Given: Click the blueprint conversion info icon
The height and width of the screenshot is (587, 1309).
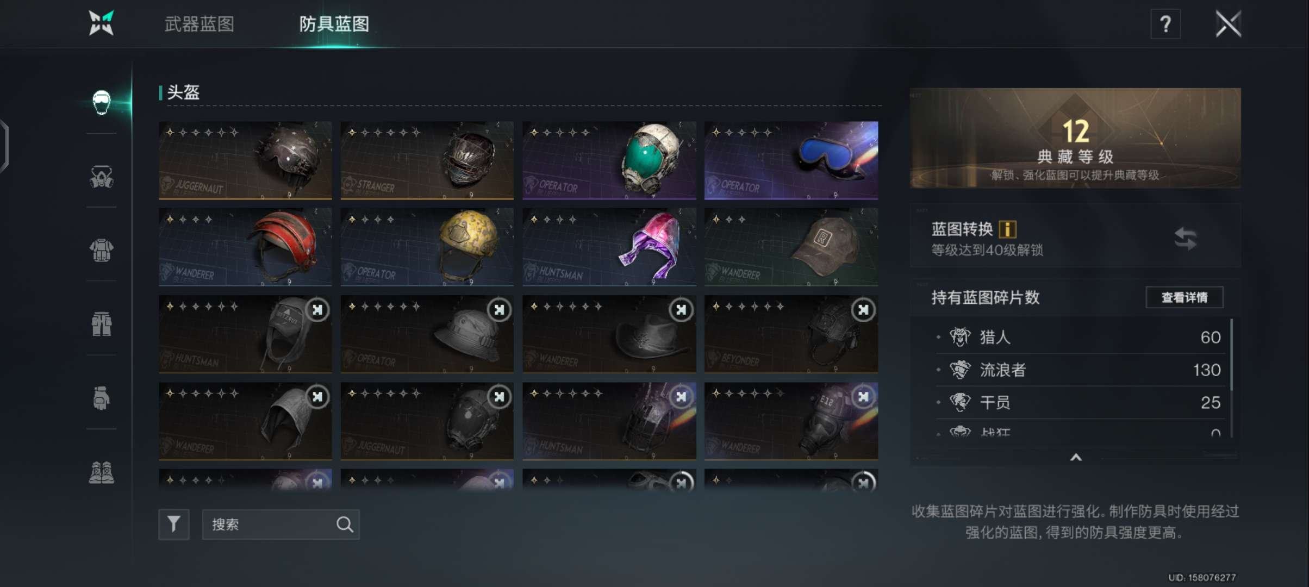Looking at the screenshot, I should (x=1007, y=229).
